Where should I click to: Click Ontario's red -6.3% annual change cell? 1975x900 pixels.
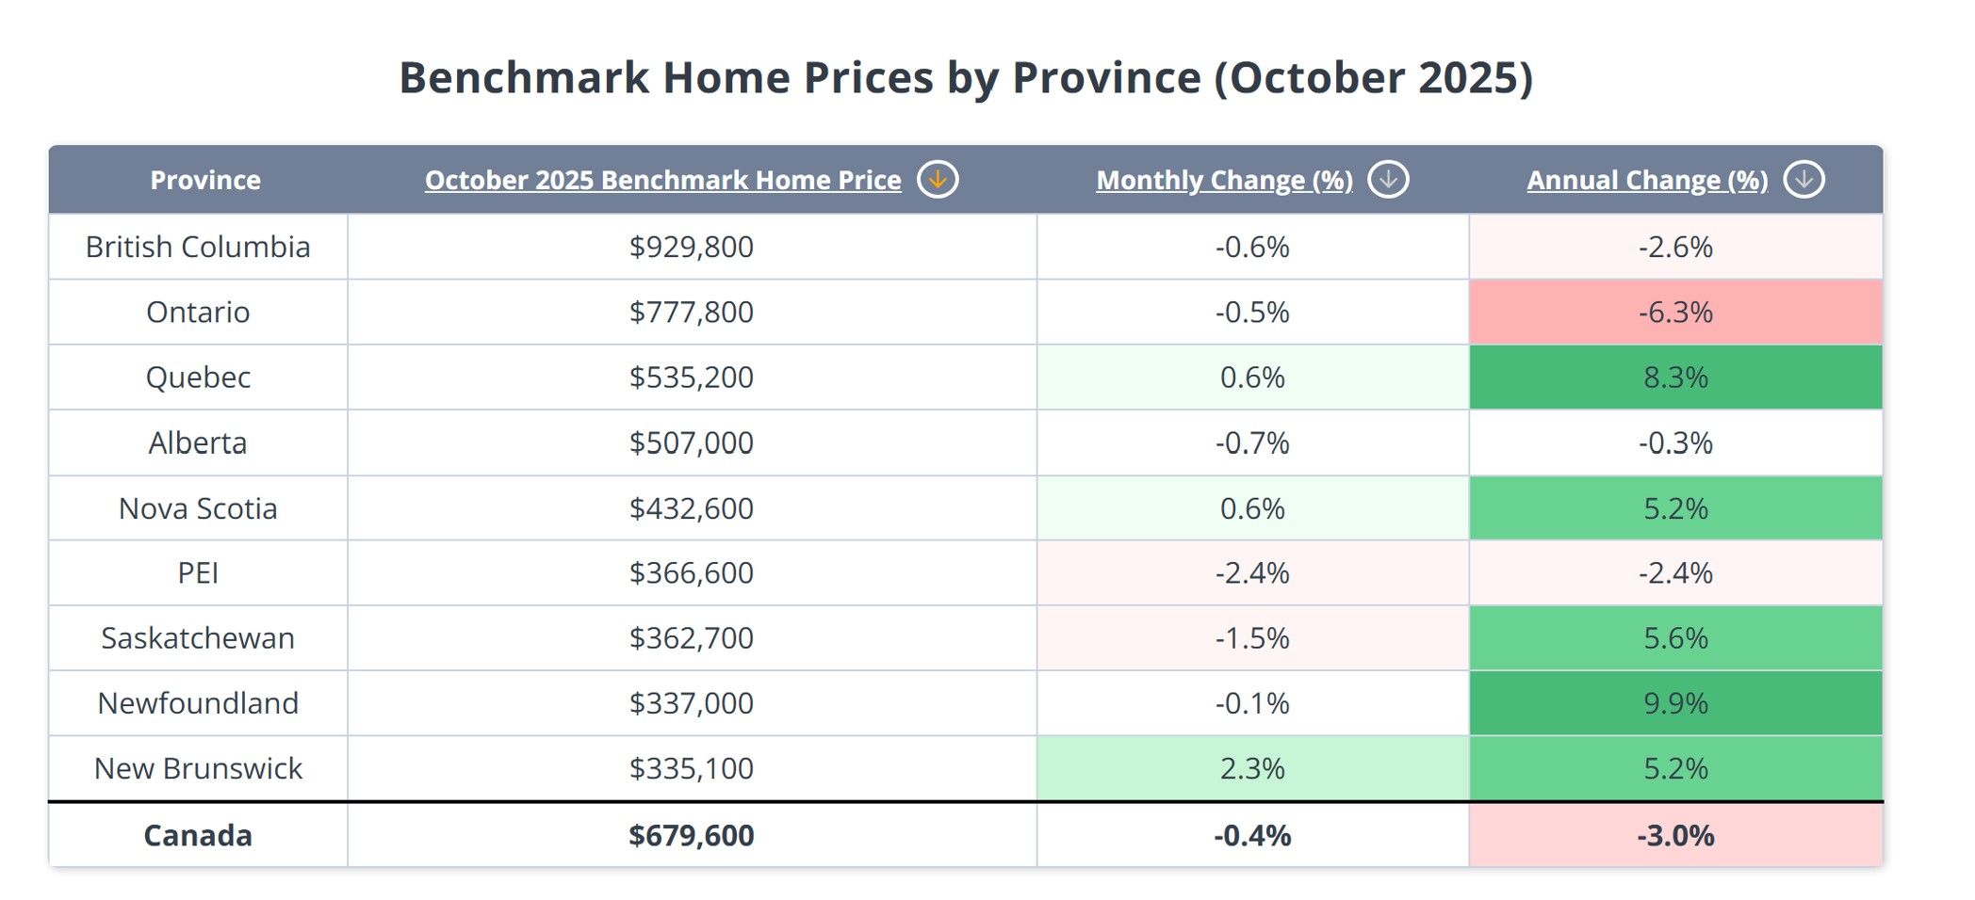[1675, 312]
